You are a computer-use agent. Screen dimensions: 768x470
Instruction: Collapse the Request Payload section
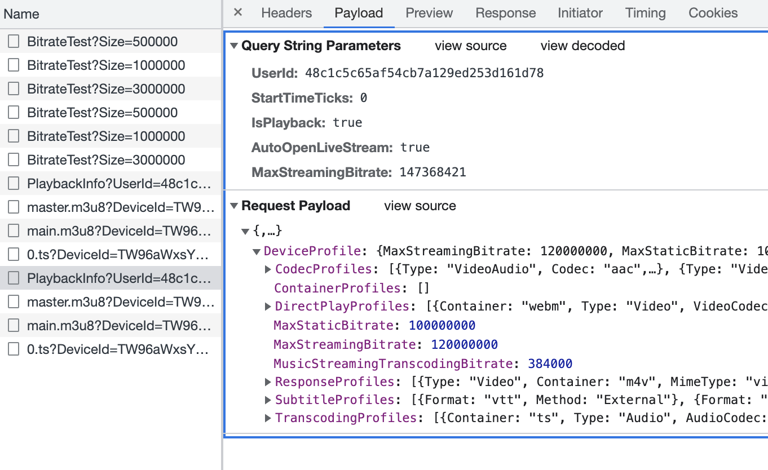pos(233,206)
